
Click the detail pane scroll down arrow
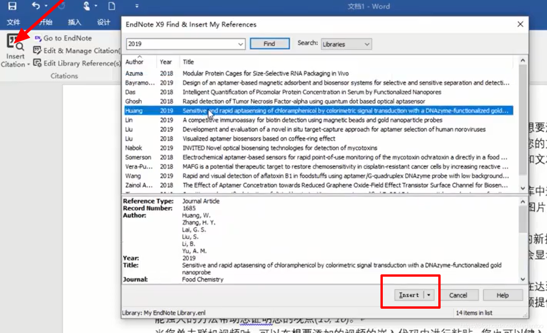click(x=523, y=279)
